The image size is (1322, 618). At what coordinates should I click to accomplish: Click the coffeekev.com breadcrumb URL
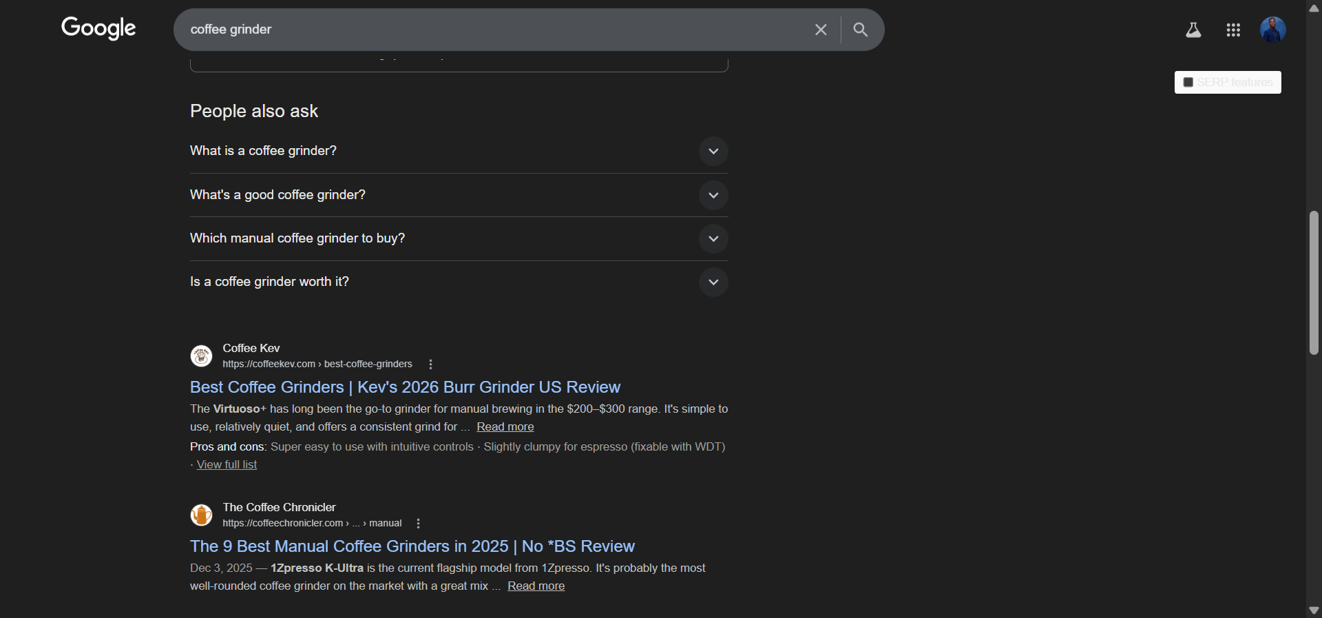pos(317,364)
